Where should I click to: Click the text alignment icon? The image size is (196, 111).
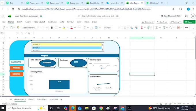pyautogui.click(x=85, y=28)
